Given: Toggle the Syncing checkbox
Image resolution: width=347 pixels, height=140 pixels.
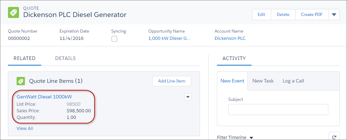Looking at the screenshot, I should (114, 39).
